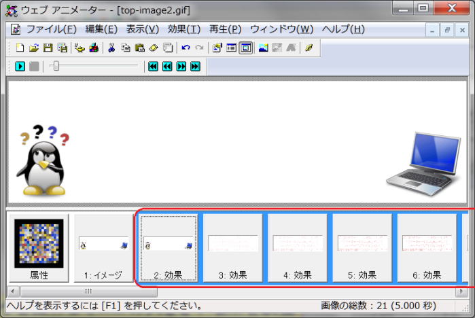Click the ヘルプを表示するには status text
Viewport: 475px width, 318px height.
[x=104, y=306]
